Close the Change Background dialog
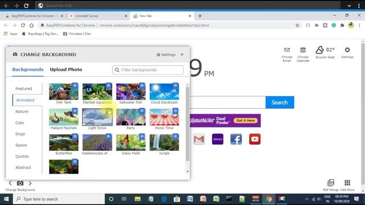 point(182,55)
